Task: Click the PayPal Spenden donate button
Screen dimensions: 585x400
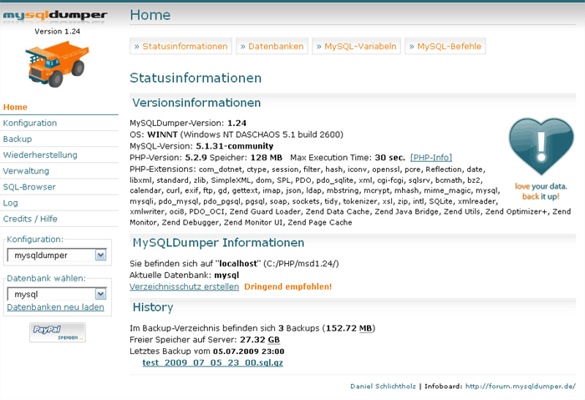Action: [58, 332]
